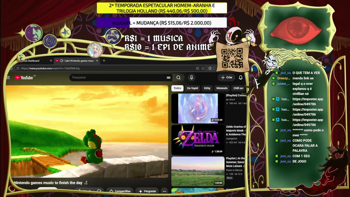Click the Perguntar ask button
Screen dimensions: 350x197
(147, 191)
